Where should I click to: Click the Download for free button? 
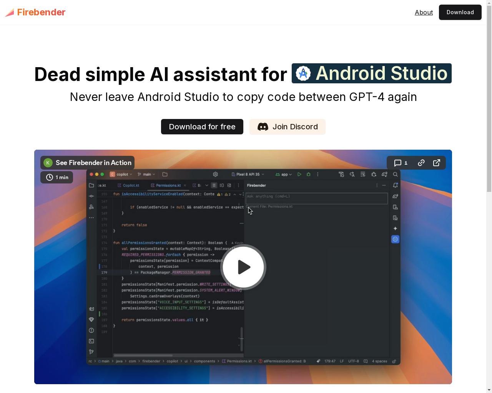tap(202, 127)
